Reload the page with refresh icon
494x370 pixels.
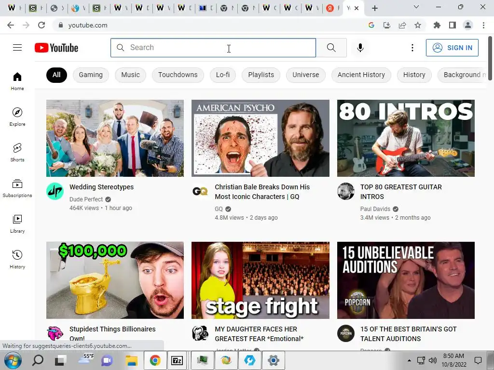pyautogui.click(x=41, y=25)
